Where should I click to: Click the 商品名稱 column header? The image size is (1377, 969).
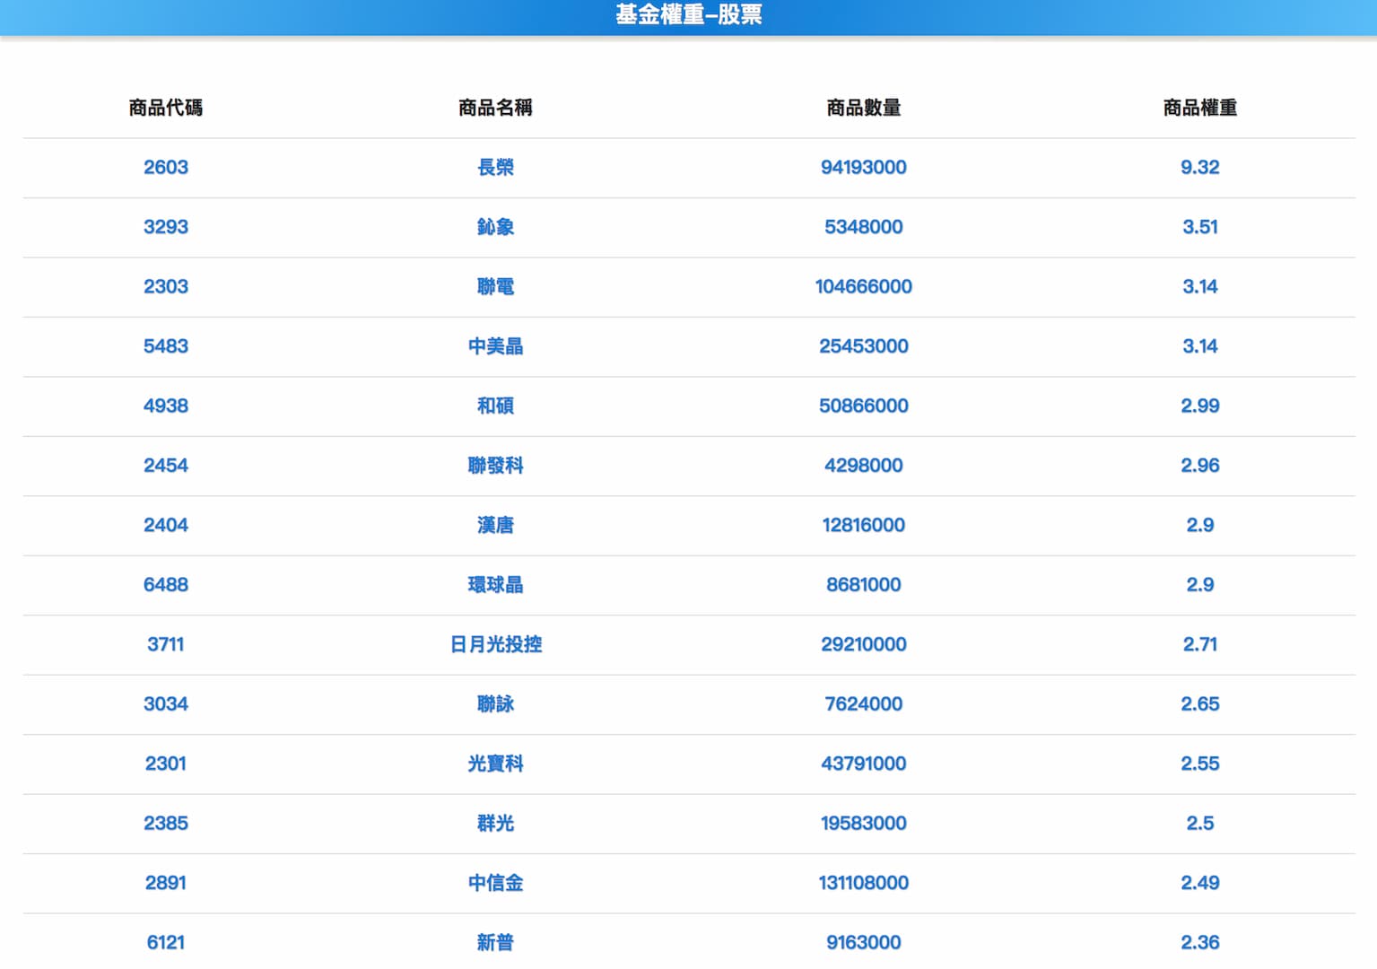click(495, 108)
